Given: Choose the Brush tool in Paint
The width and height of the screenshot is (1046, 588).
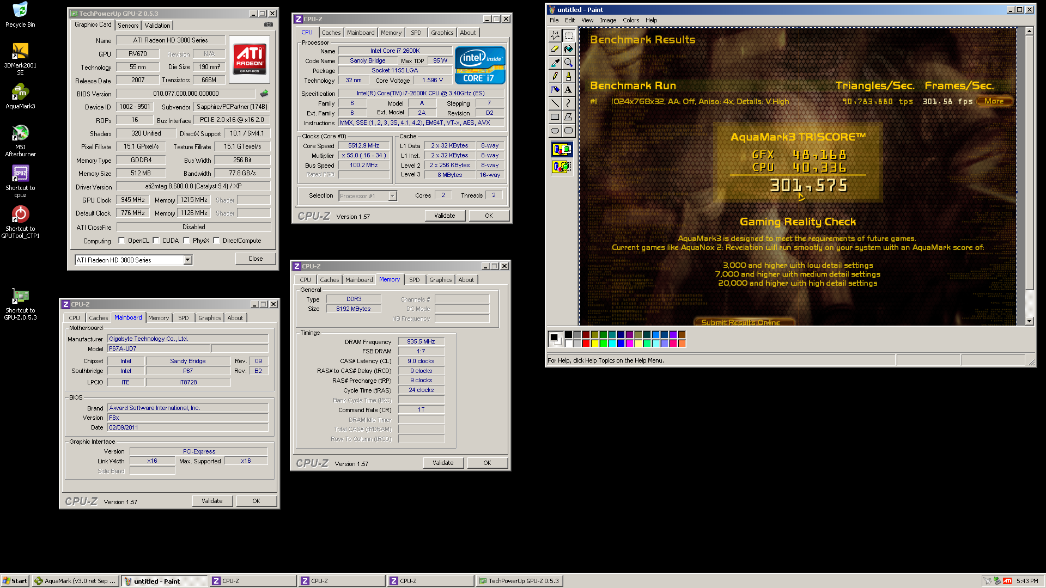Looking at the screenshot, I should pos(568,76).
